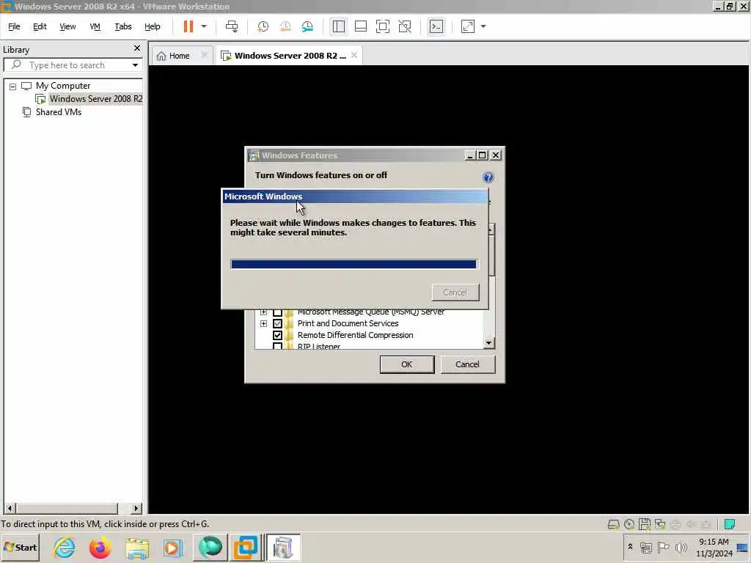751x563 pixels.
Task: Show hidden system tray icons
Action: click(x=630, y=546)
